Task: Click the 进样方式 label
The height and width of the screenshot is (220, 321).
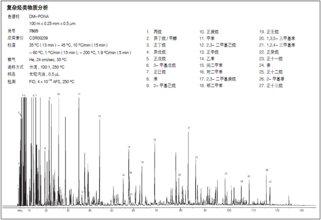Action: tap(16, 67)
